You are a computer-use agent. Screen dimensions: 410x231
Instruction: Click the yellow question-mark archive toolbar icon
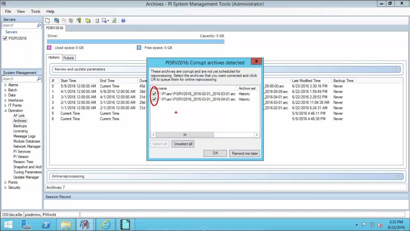tap(79, 21)
